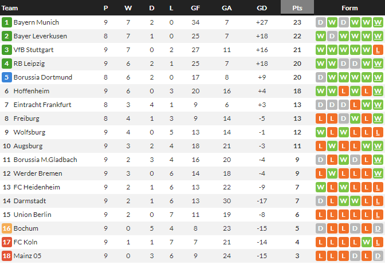Click Bayern Munich's green position 1 badge
The image size is (385, 265).
click(7, 22)
